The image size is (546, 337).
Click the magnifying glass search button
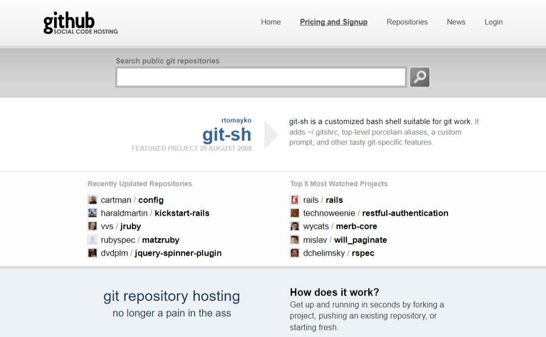point(420,77)
